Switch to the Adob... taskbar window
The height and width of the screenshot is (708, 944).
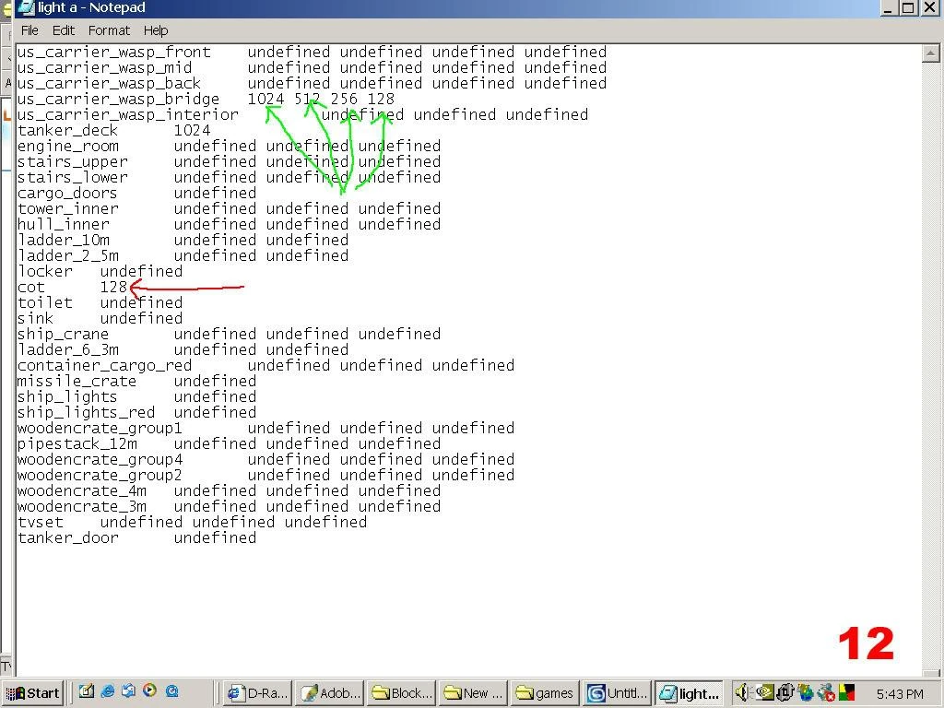click(330, 693)
